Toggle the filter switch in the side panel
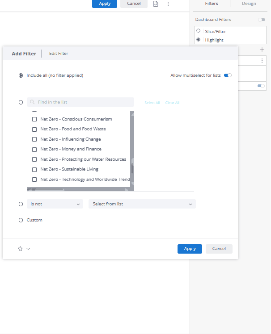 pos(261,86)
